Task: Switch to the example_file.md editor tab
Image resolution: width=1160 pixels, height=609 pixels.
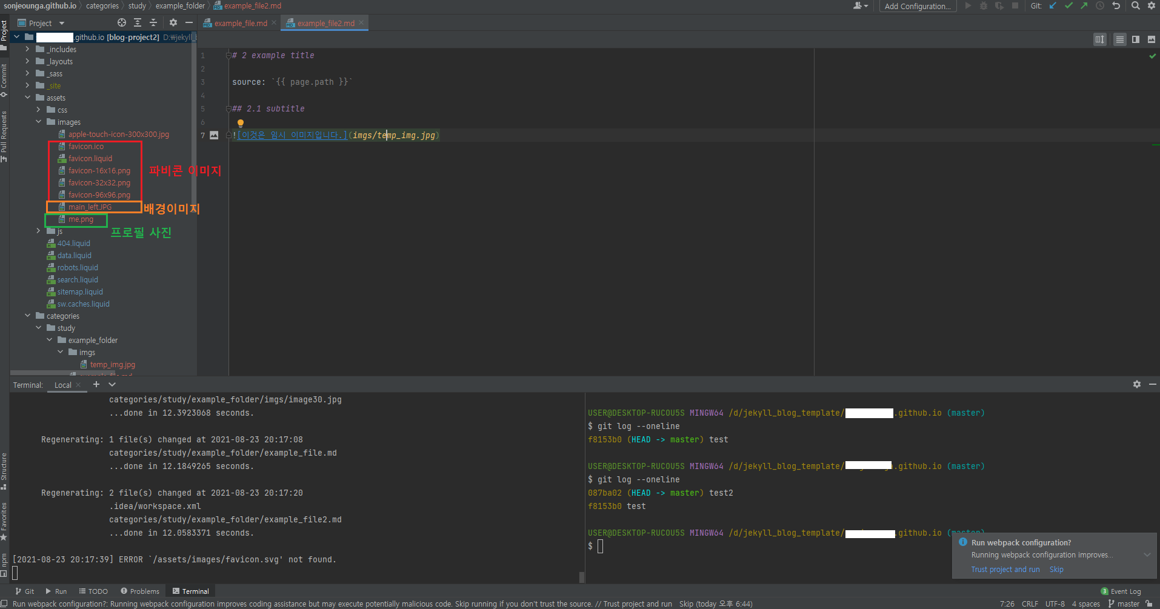Action: [241, 24]
